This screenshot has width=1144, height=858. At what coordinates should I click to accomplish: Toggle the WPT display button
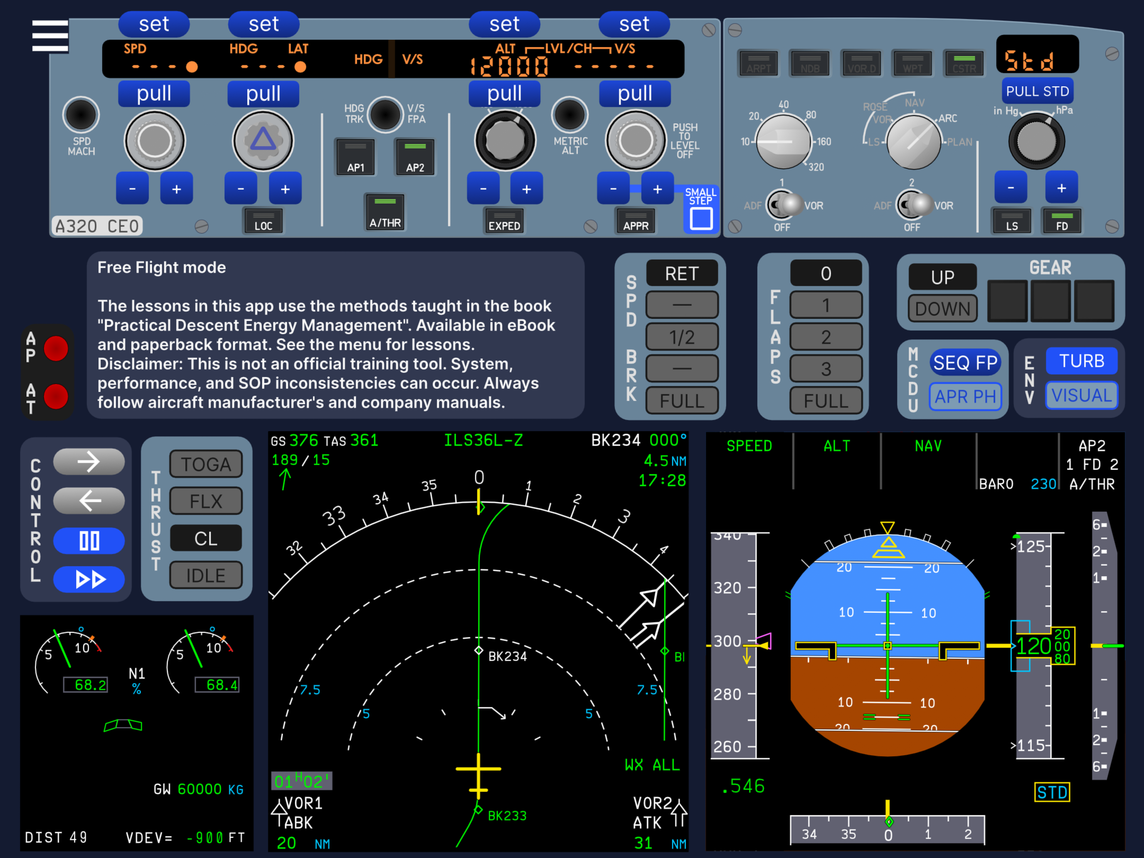tap(913, 63)
